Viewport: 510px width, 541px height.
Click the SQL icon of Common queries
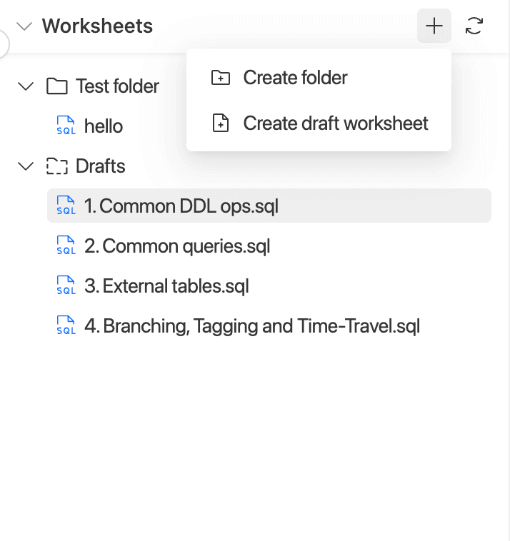coord(66,246)
